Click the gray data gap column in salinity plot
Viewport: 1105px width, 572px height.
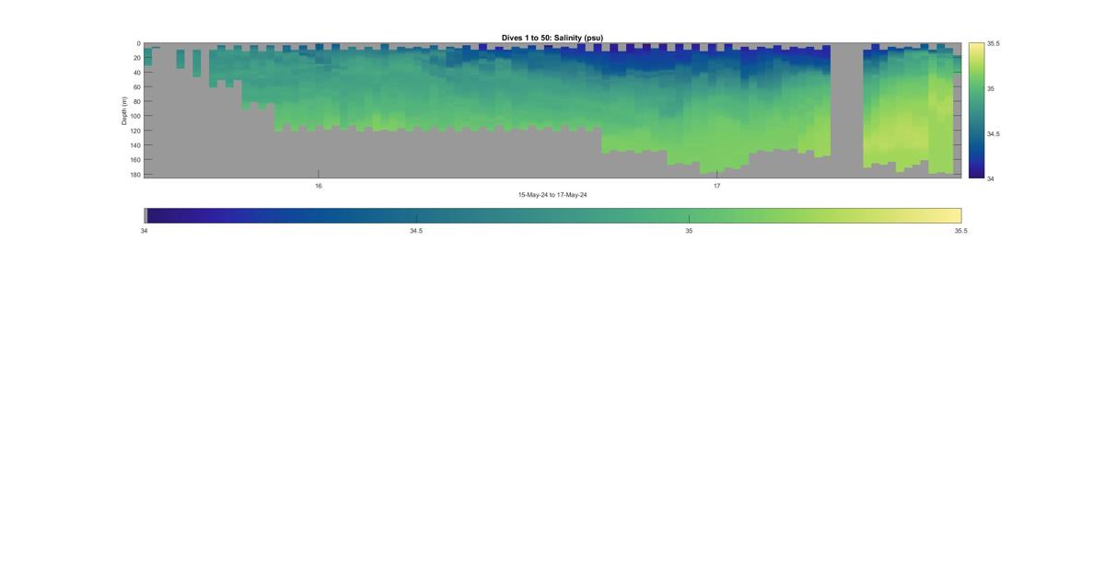click(847, 110)
